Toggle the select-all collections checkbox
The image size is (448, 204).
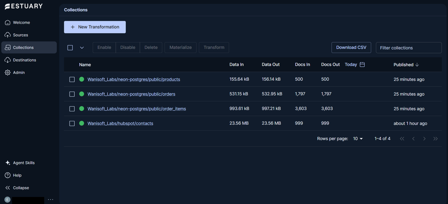tap(70, 48)
